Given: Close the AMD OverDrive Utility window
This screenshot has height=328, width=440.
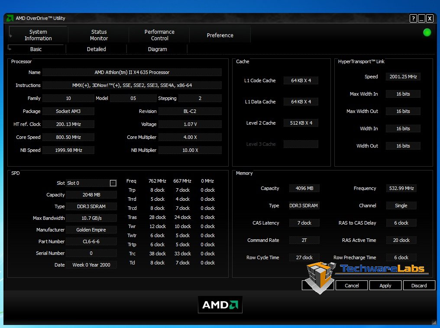Looking at the screenshot, I should [430, 18].
